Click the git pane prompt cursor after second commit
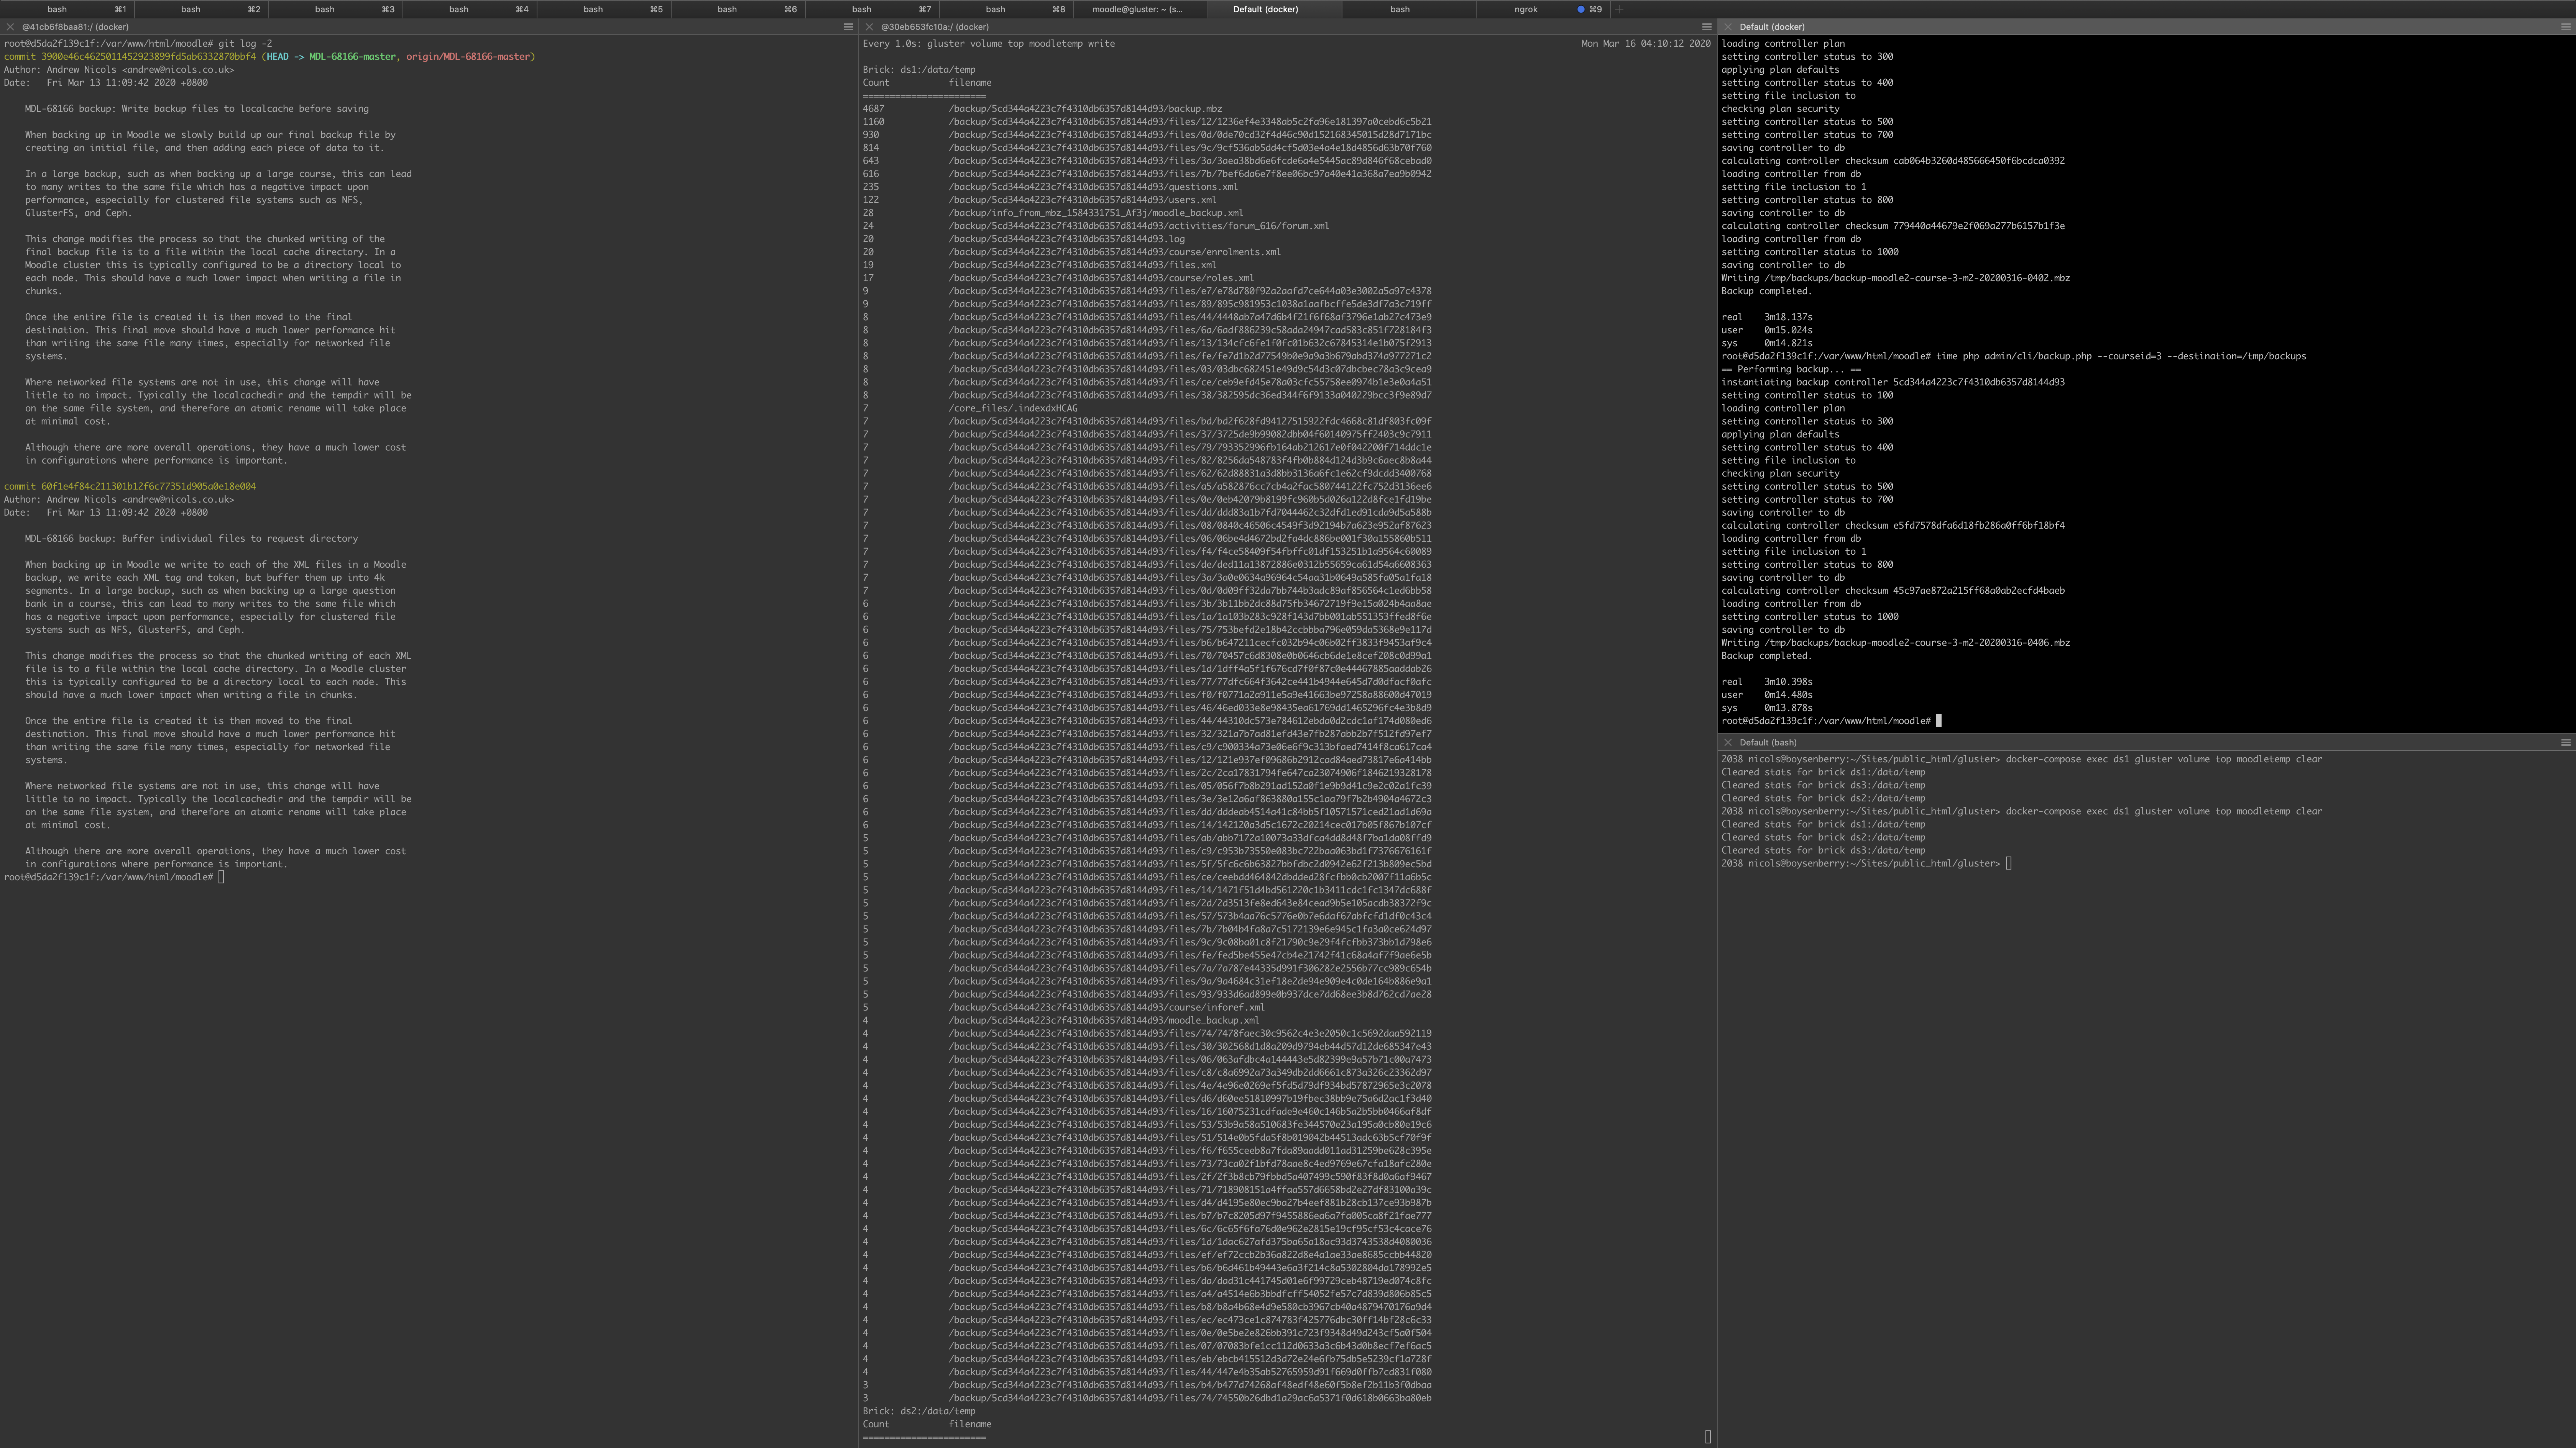This screenshot has width=2576, height=1448. pos(221,877)
